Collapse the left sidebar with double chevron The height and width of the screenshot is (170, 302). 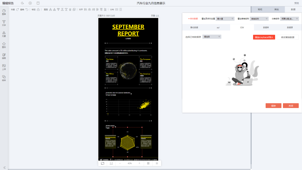tap(4, 167)
